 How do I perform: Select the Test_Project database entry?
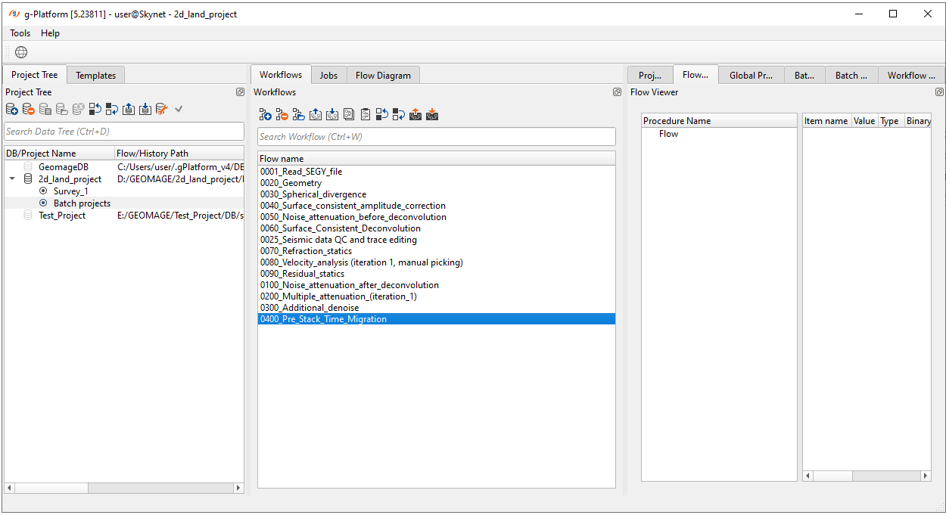pos(61,216)
